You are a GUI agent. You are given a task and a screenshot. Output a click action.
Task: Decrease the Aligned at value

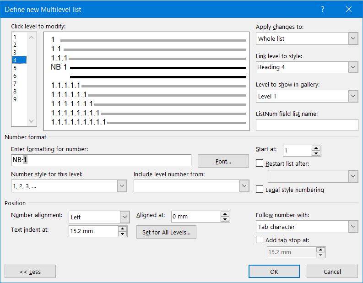[x=225, y=219]
